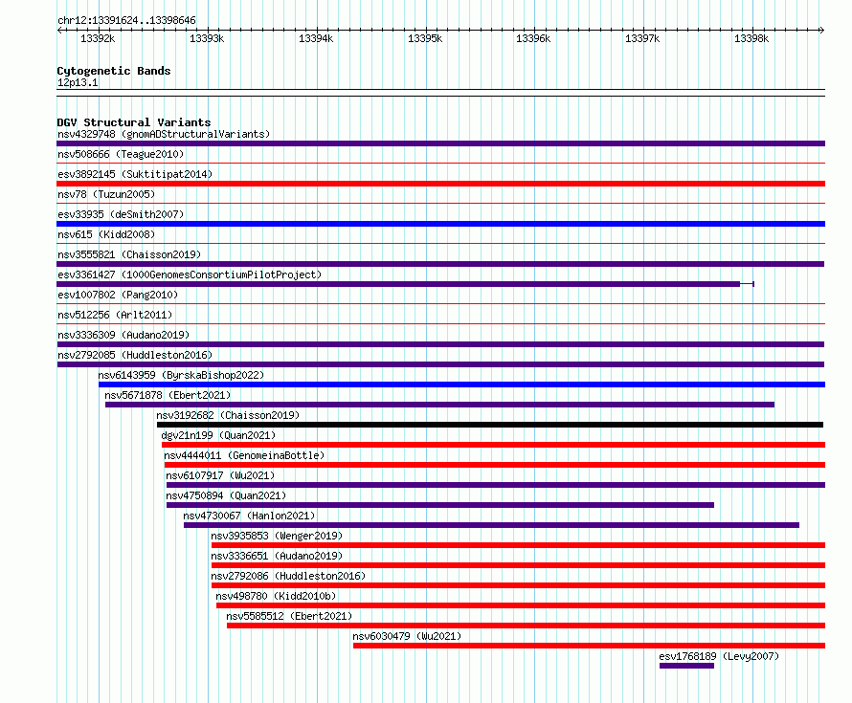This screenshot has width=852, height=703.
Task: Click the 13395k ruler tick label
Action: coord(425,39)
